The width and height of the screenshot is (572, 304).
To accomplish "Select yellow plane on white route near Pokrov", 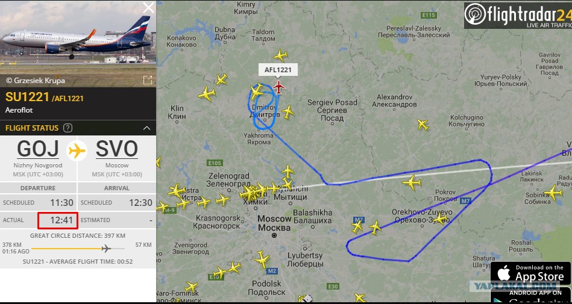I will [412, 182].
